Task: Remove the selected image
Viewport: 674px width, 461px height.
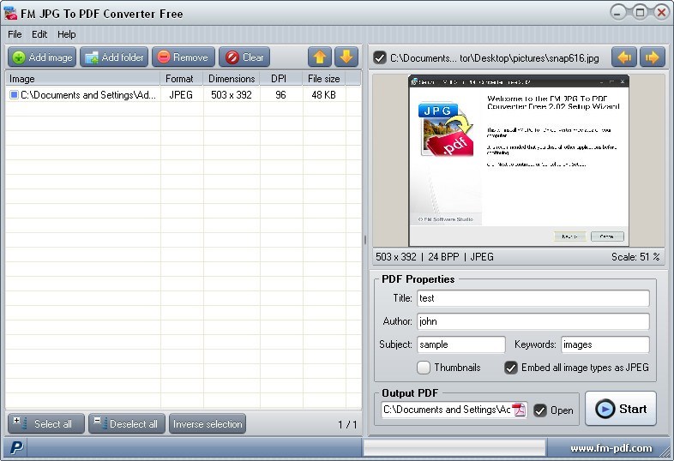Action: 184,57
